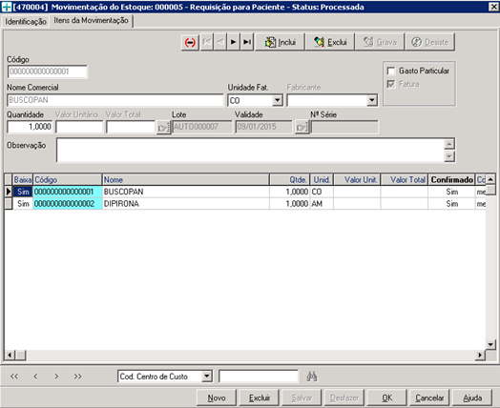Screen dimensions: 500x408
Task: Click the Validade date field
Action: click(x=263, y=127)
